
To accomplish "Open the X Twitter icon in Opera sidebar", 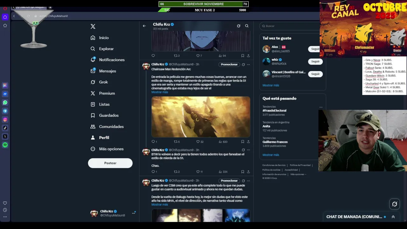I will tap(5, 136).
